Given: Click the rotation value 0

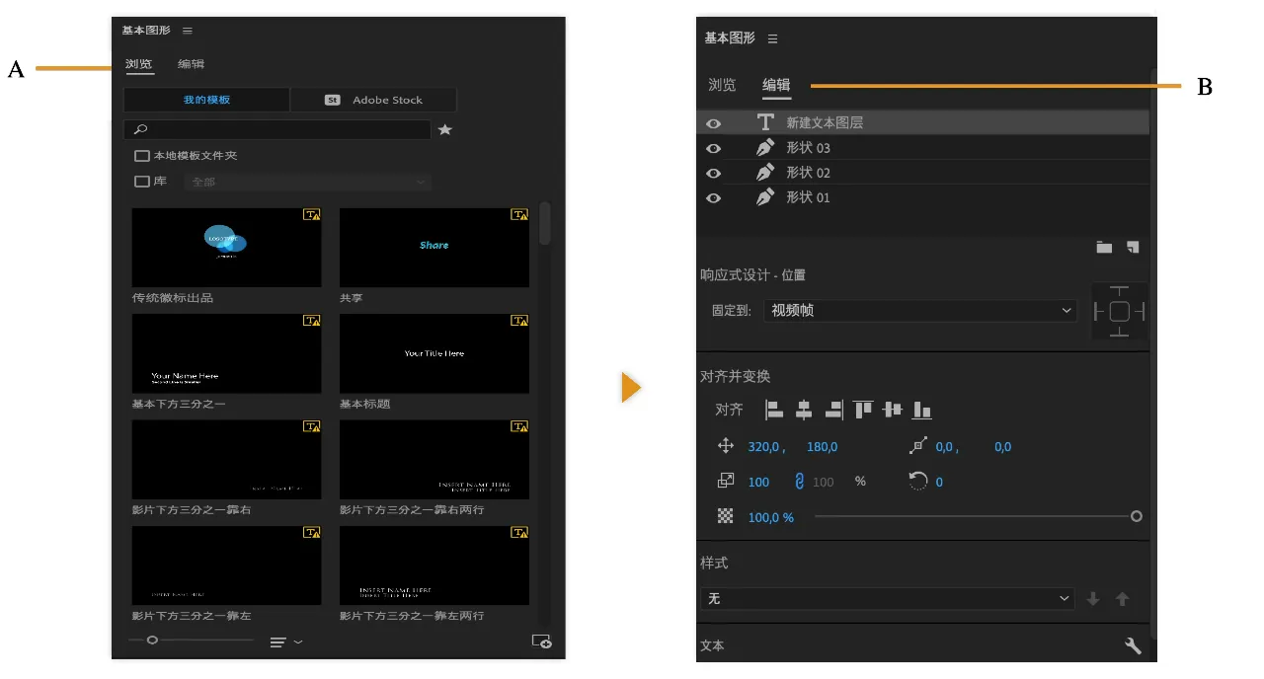Looking at the screenshot, I should [x=939, y=483].
